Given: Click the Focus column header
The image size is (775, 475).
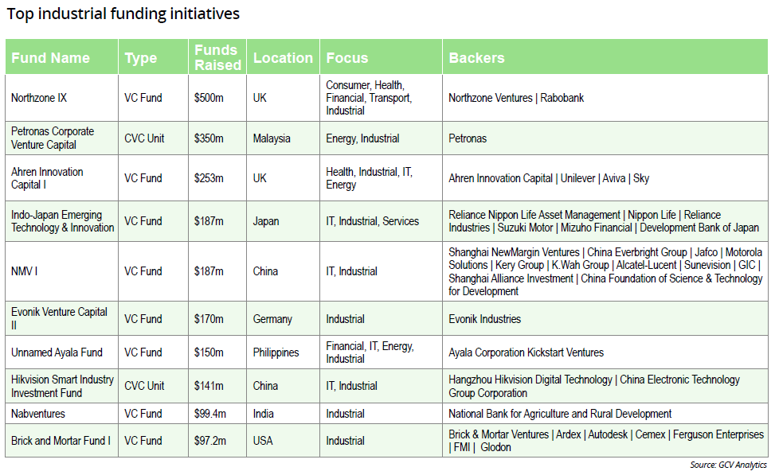Looking at the screenshot, I should click(346, 58).
